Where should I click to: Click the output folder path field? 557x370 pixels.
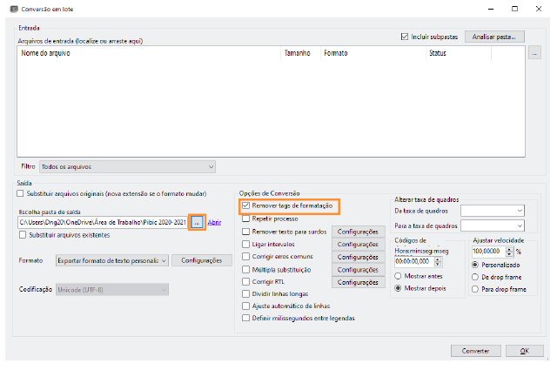tap(103, 223)
